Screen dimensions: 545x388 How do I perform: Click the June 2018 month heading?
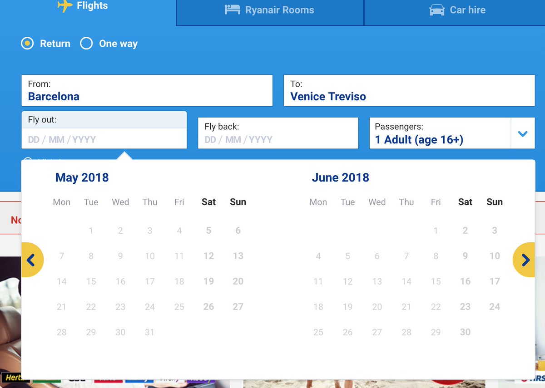(x=341, y=177)
